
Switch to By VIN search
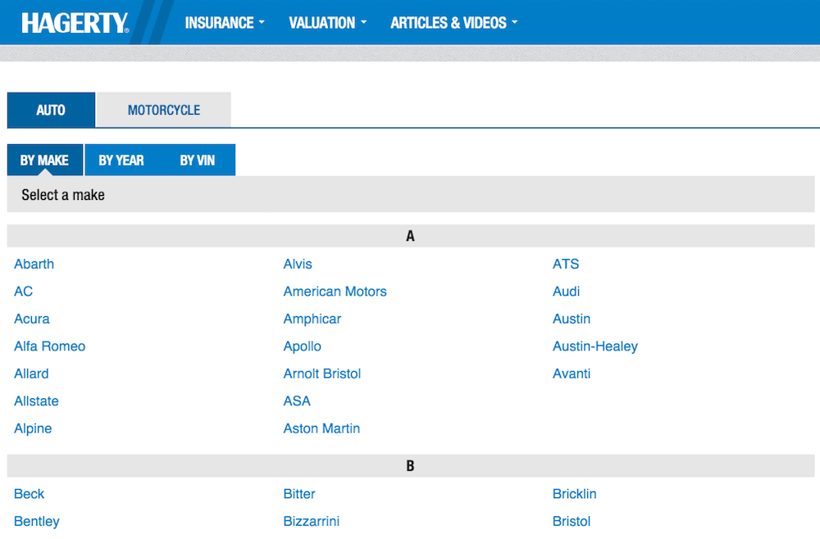(x=197, y=160)
